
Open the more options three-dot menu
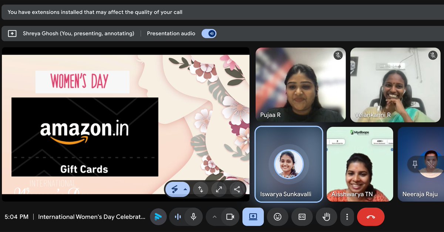tap(347, 217)
